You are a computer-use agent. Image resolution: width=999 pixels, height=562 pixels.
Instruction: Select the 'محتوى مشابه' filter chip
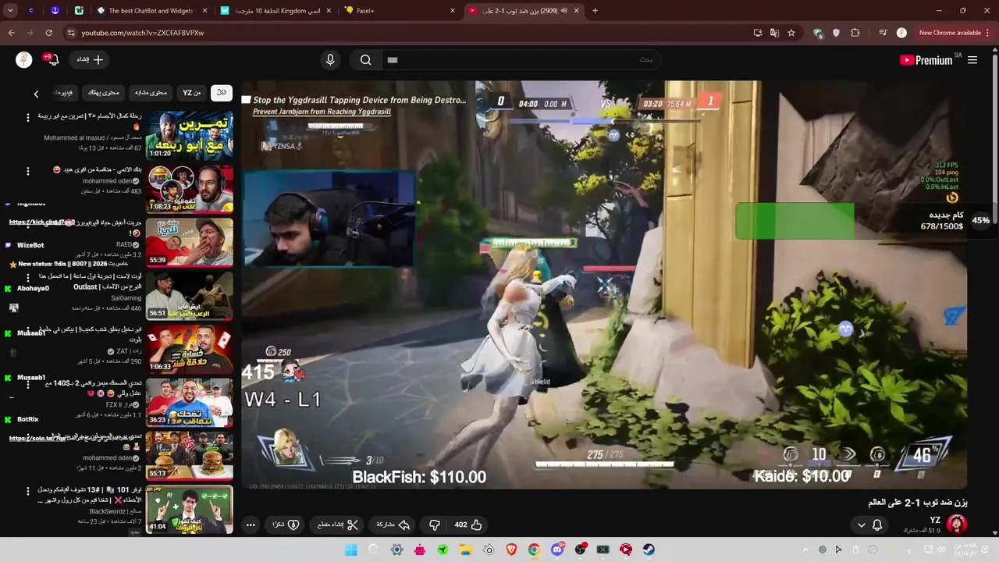click(x=151, y=93)
